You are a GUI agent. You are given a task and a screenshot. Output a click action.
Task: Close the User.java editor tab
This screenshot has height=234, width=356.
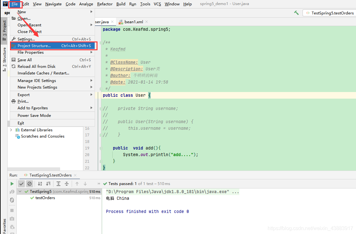tap(112, 22)
